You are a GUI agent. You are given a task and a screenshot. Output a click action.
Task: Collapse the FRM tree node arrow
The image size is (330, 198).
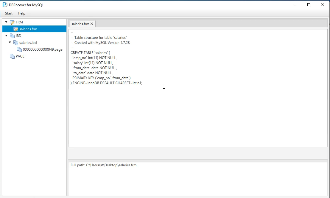(6, 22)
